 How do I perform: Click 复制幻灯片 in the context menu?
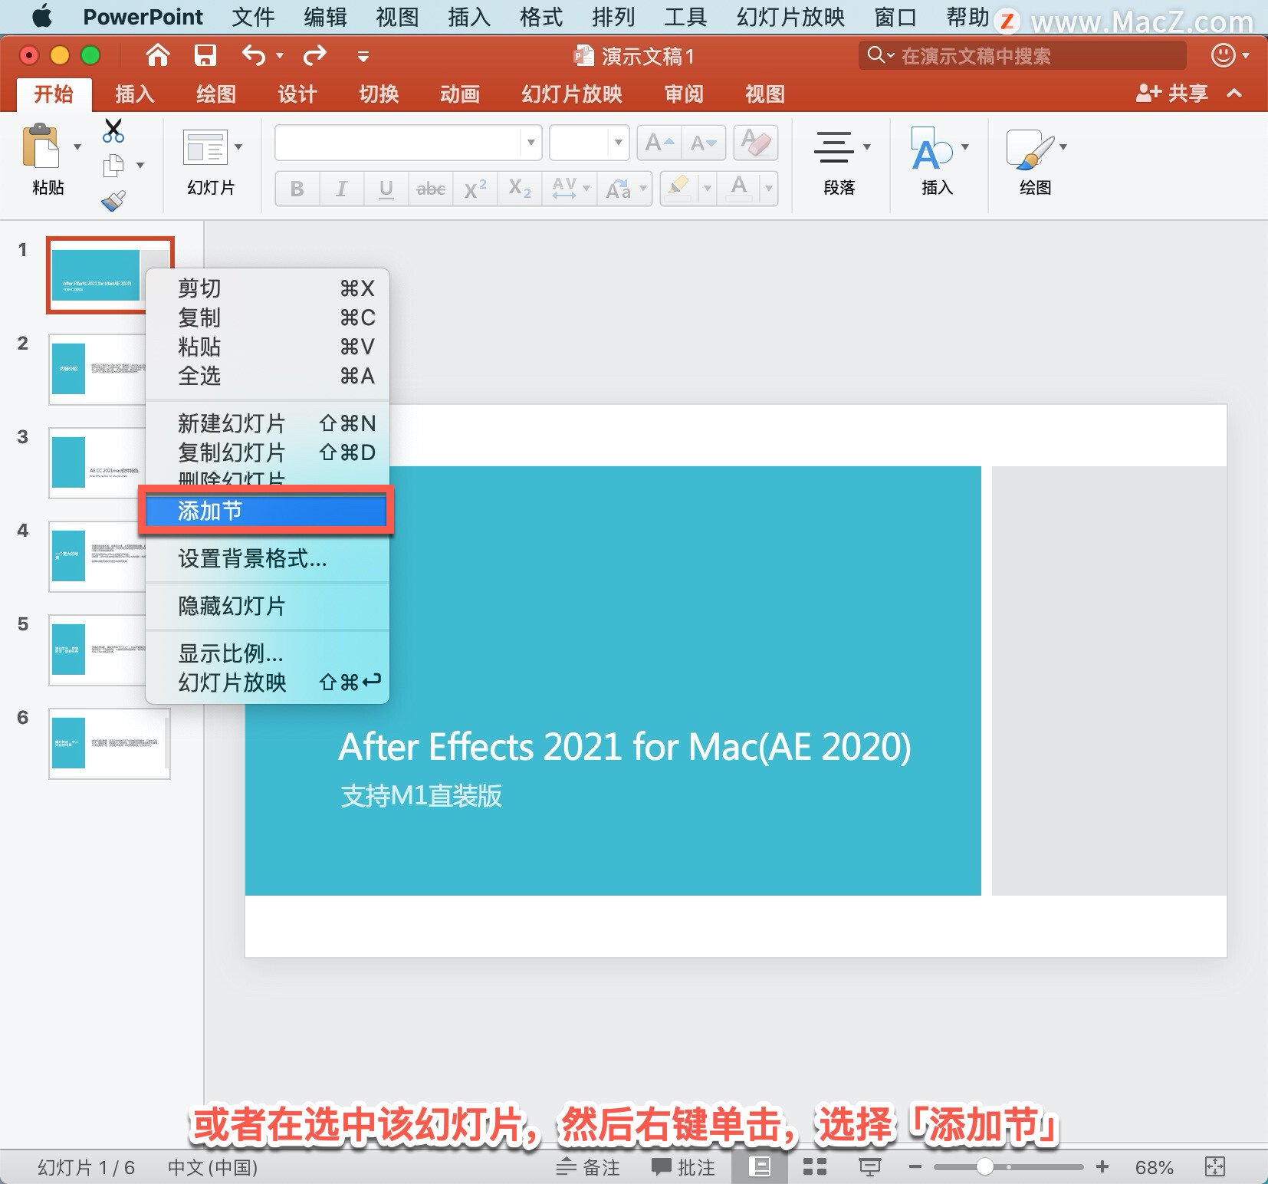point(268,452)
